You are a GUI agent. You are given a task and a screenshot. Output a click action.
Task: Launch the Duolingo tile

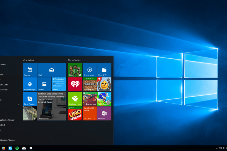tap(75, 99)
